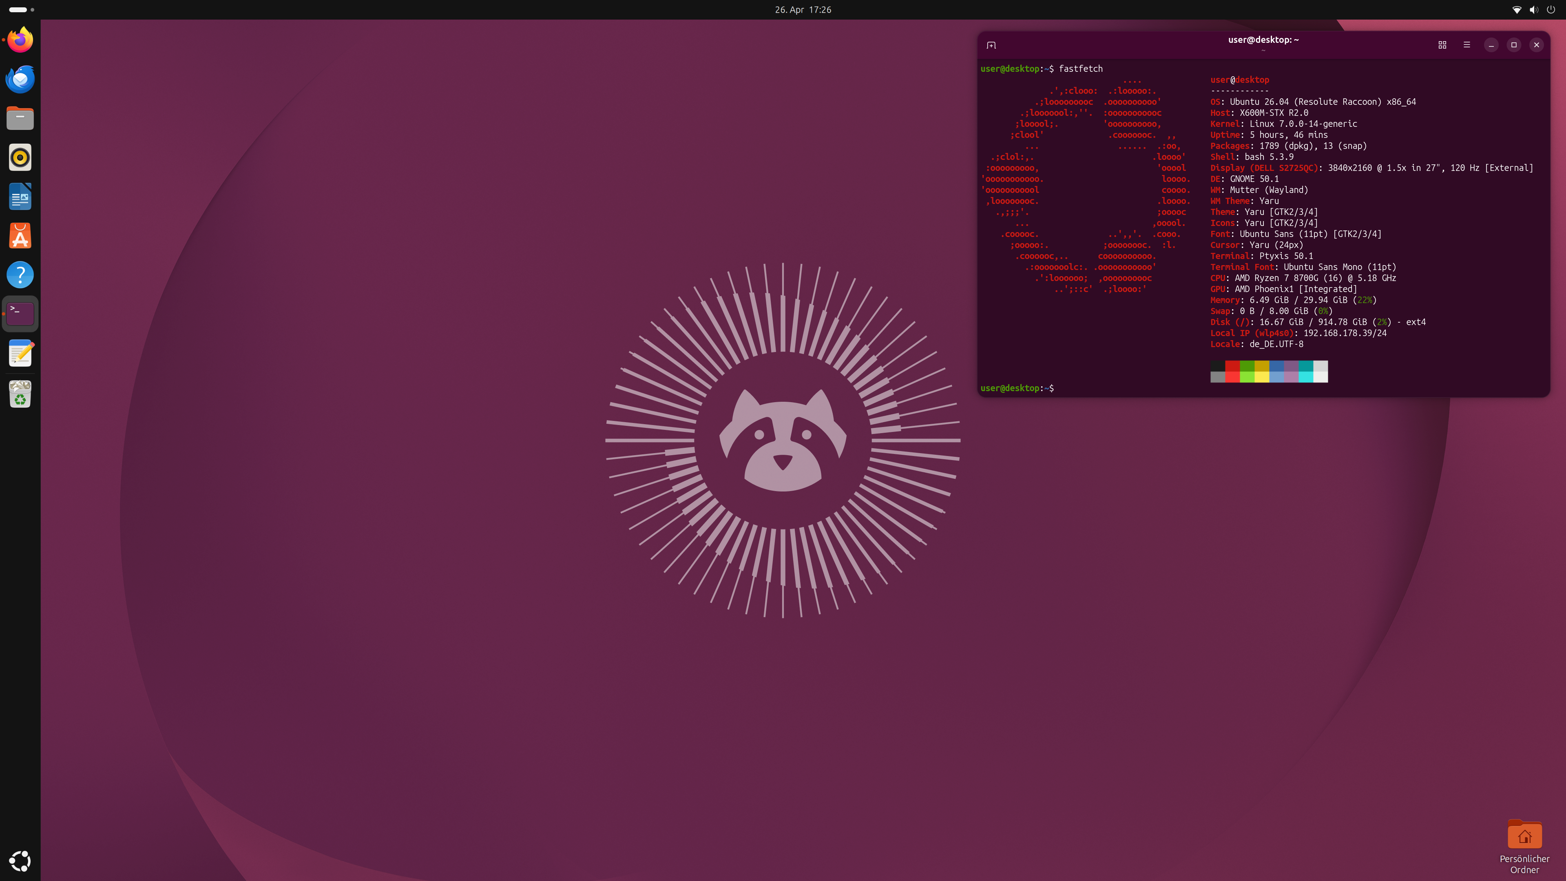Click the "Shell: bash 5.3.9" line
This screenshot has width=1566, height=881.
tap(1252, 157)
